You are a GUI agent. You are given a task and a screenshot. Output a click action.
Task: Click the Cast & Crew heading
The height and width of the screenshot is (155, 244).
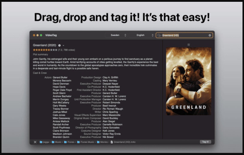tap(40, 73)
